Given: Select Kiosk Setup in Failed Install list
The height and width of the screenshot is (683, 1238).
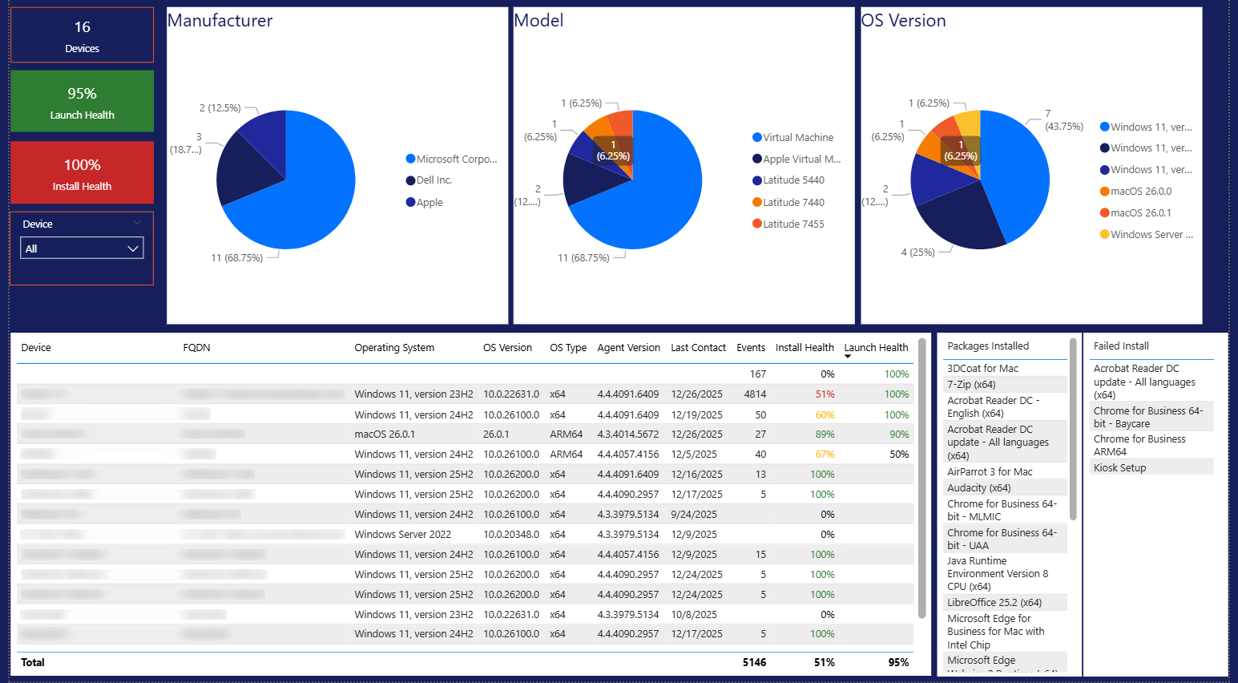Looking at the screenshot, I should coord(1120,468).
